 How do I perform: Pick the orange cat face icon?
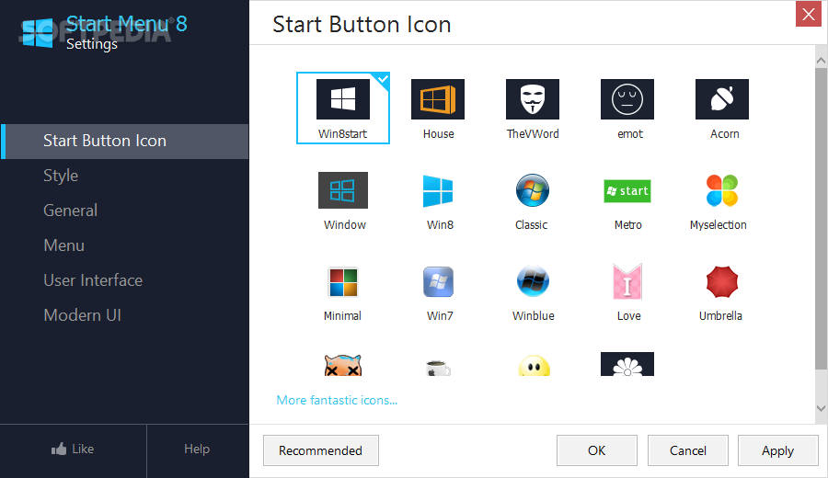coord(343,365)
